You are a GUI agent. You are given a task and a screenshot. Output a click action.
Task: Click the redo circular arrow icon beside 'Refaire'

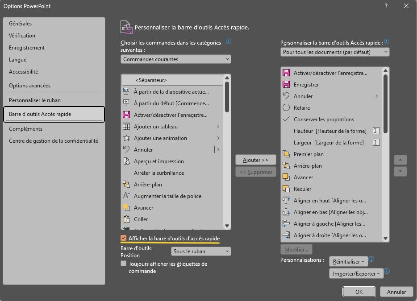[x=286, y=107]
